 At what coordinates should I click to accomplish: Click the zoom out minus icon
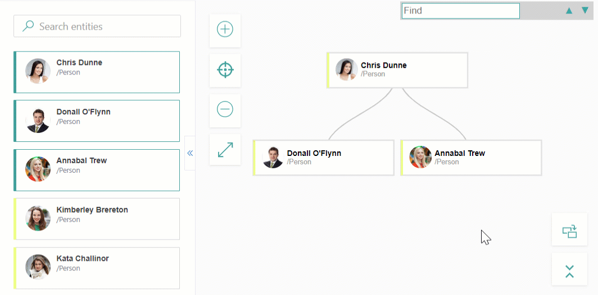[x=225, y=109]
